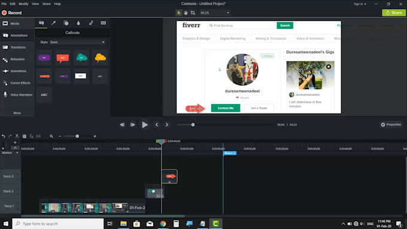Select the Edit mode arrow tool
Screen dimensions: 407x229
tap(179, 13)
